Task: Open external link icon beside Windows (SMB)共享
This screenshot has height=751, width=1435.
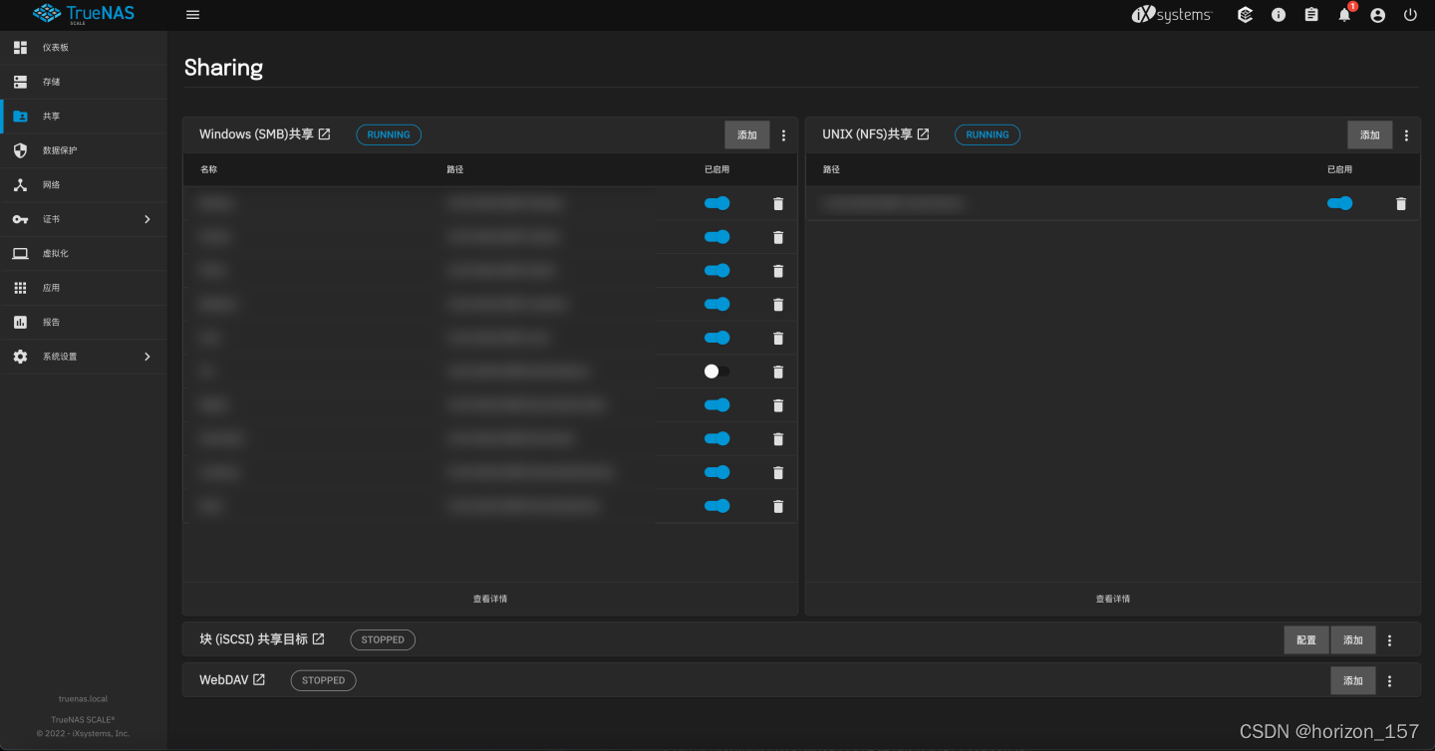Action: coord(324,134)
